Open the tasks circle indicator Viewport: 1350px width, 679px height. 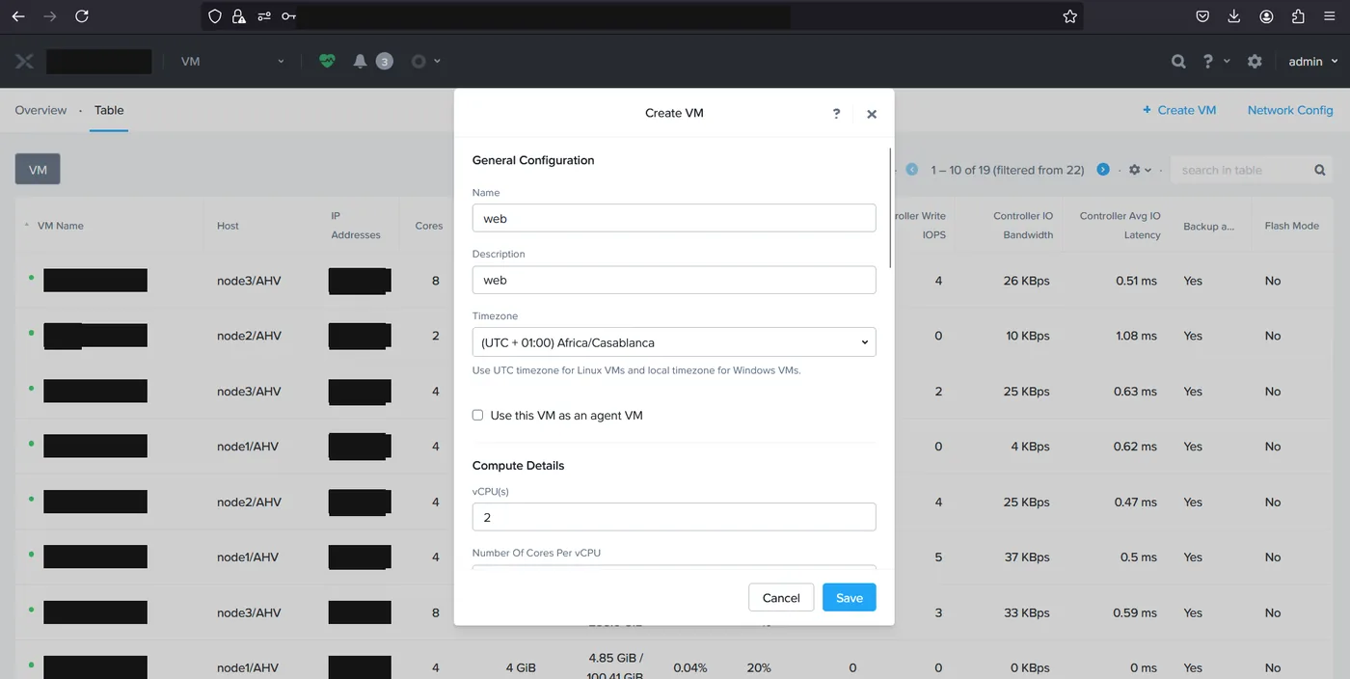418,61
